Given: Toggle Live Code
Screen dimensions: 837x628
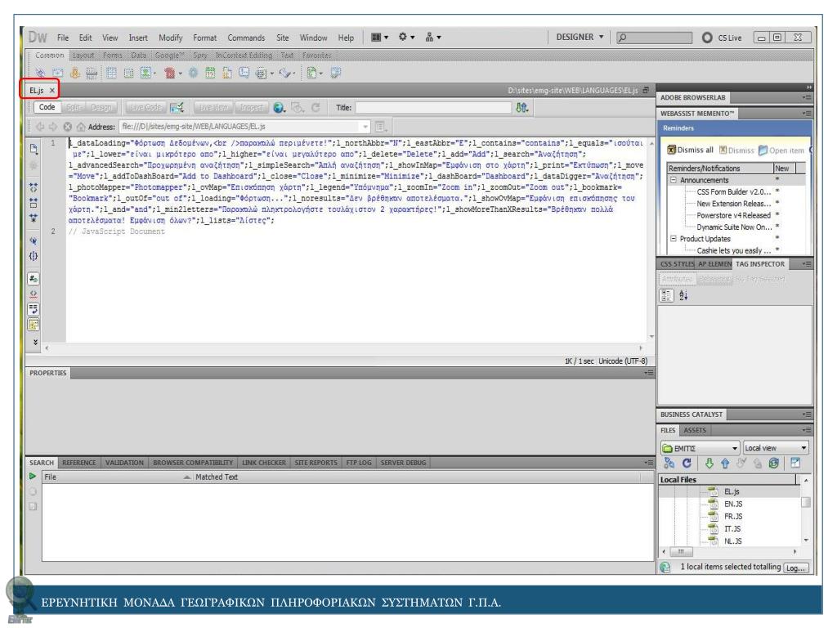Looking at the screenshot, I should click(145, 107).
